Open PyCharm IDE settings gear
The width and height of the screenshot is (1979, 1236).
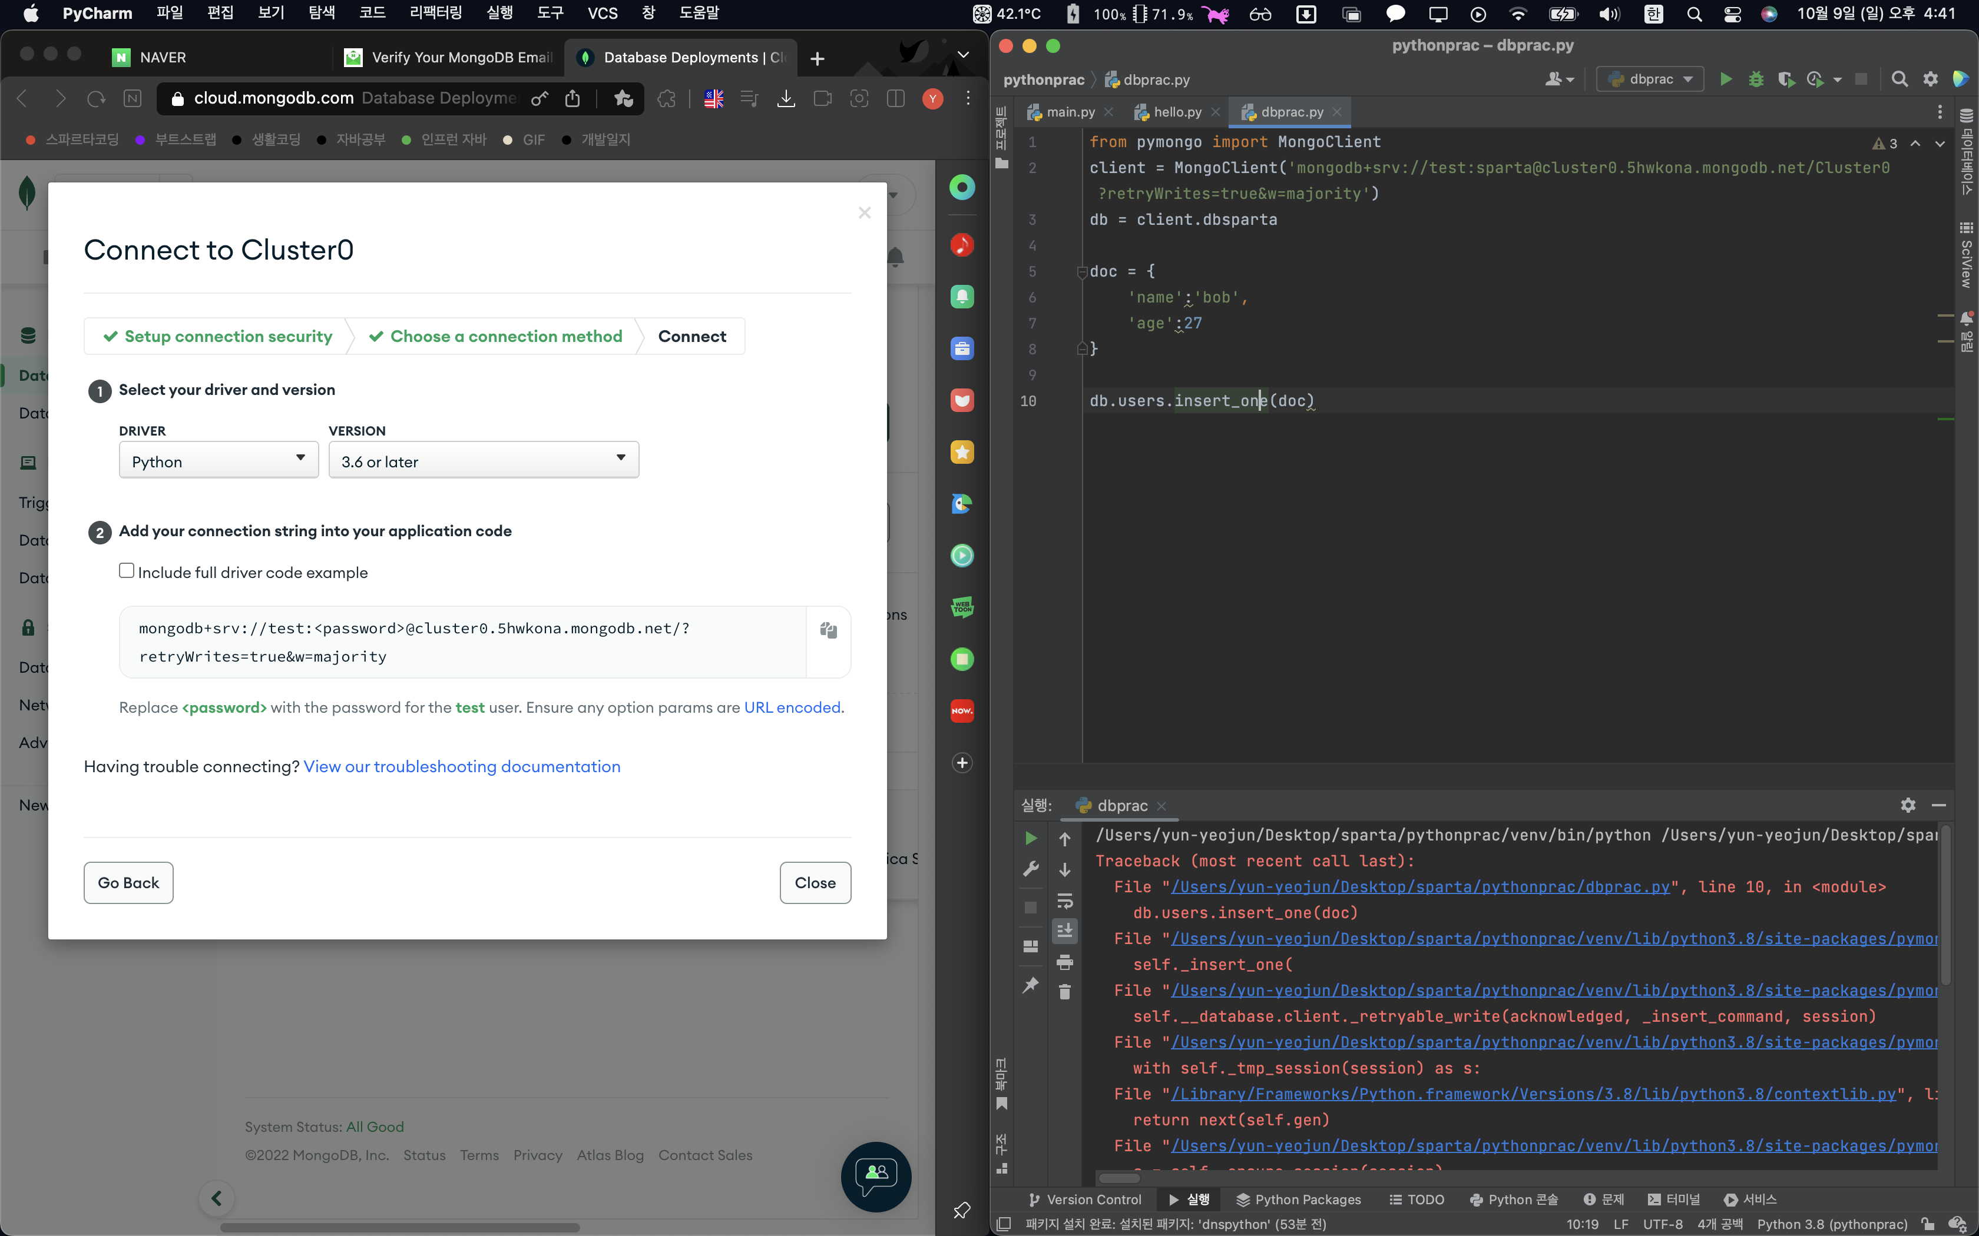(1930, 79)
